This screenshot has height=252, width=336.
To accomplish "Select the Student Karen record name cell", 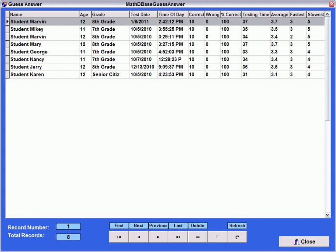I will pyautogui.click(x=44, y=75).
